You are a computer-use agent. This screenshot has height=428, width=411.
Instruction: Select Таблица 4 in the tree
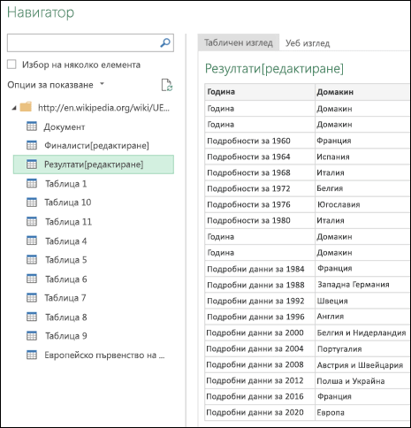click(x=66, y=241)
